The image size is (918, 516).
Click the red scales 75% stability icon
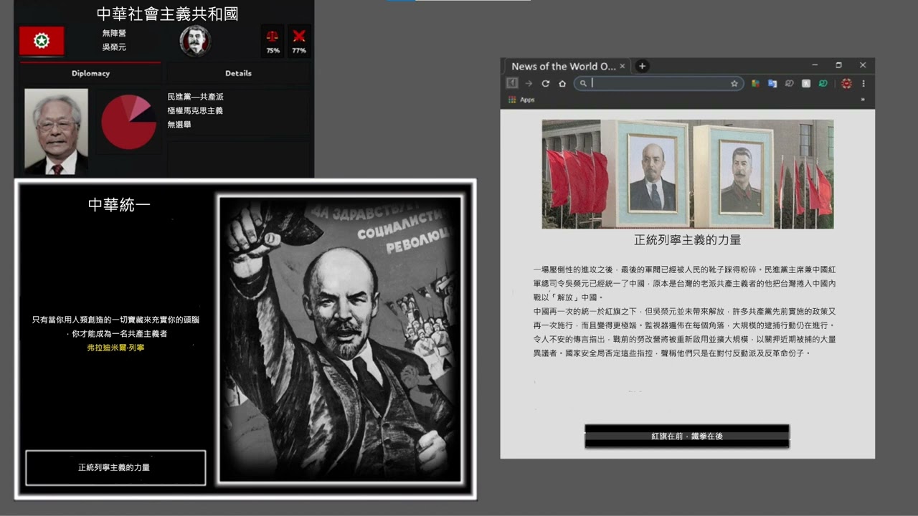point(273,41)
